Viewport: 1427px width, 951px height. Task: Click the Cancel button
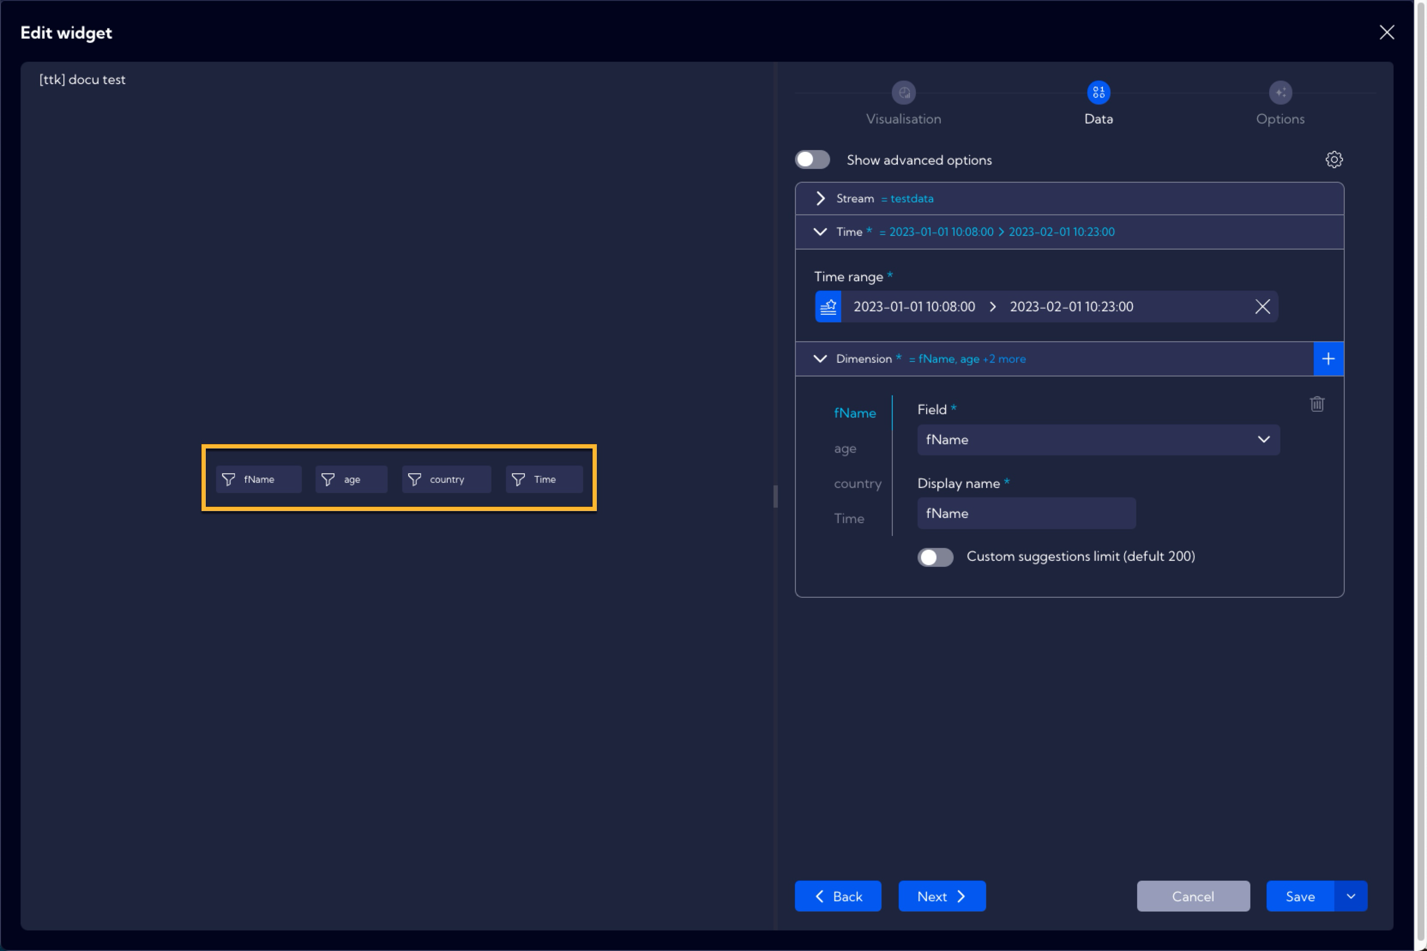[x=1193, y=897]
